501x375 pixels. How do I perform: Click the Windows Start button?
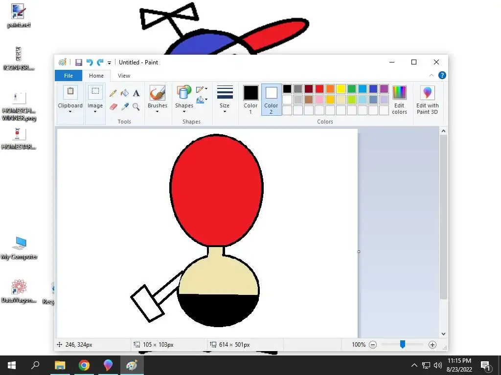coord(12,365)
